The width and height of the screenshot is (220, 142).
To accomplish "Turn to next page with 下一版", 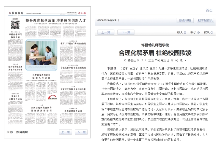I will (x=81, y=132).
